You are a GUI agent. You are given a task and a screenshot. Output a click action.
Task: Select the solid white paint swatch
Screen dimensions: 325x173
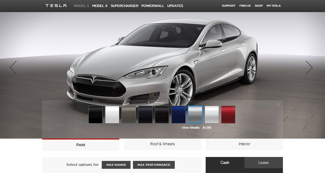(112, 114)
